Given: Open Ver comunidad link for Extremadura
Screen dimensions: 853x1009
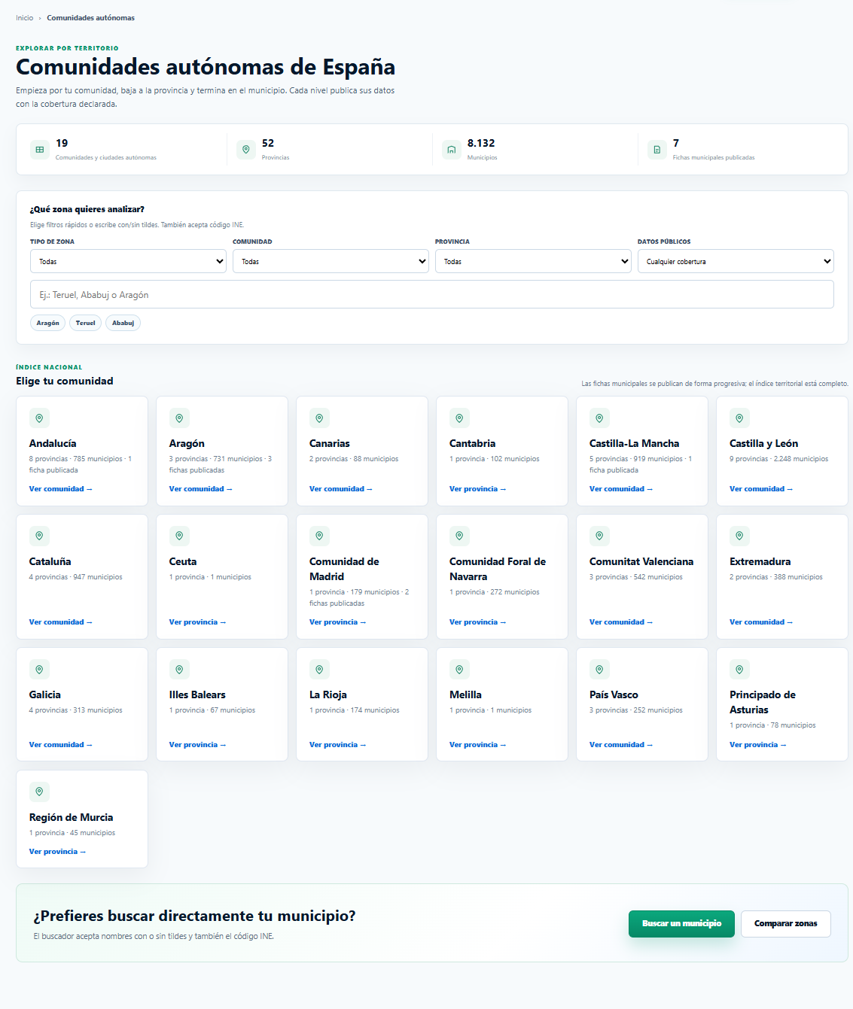Looking at the screenshot, I should (x=761, y=622).
